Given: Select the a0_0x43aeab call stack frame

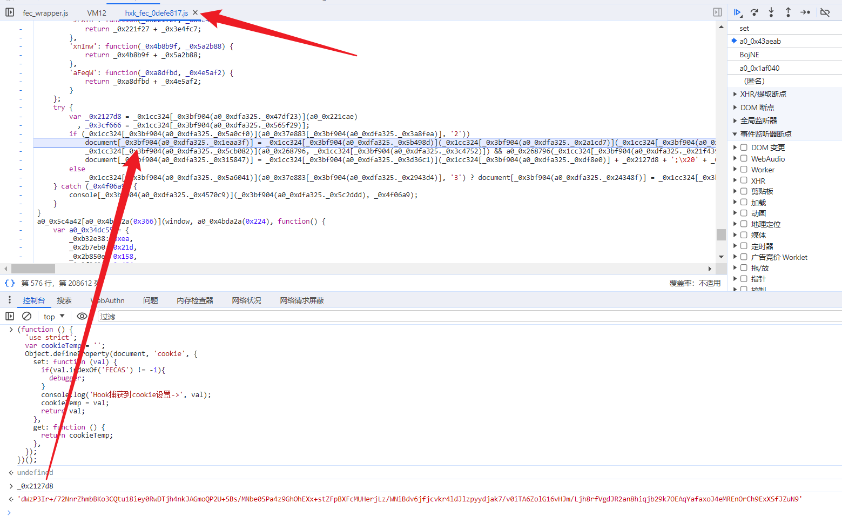Looking at the screenshot, I should [x=785, y=41].
